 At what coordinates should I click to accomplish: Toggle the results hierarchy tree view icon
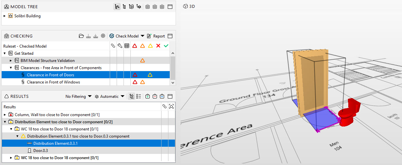click(131, 97)
